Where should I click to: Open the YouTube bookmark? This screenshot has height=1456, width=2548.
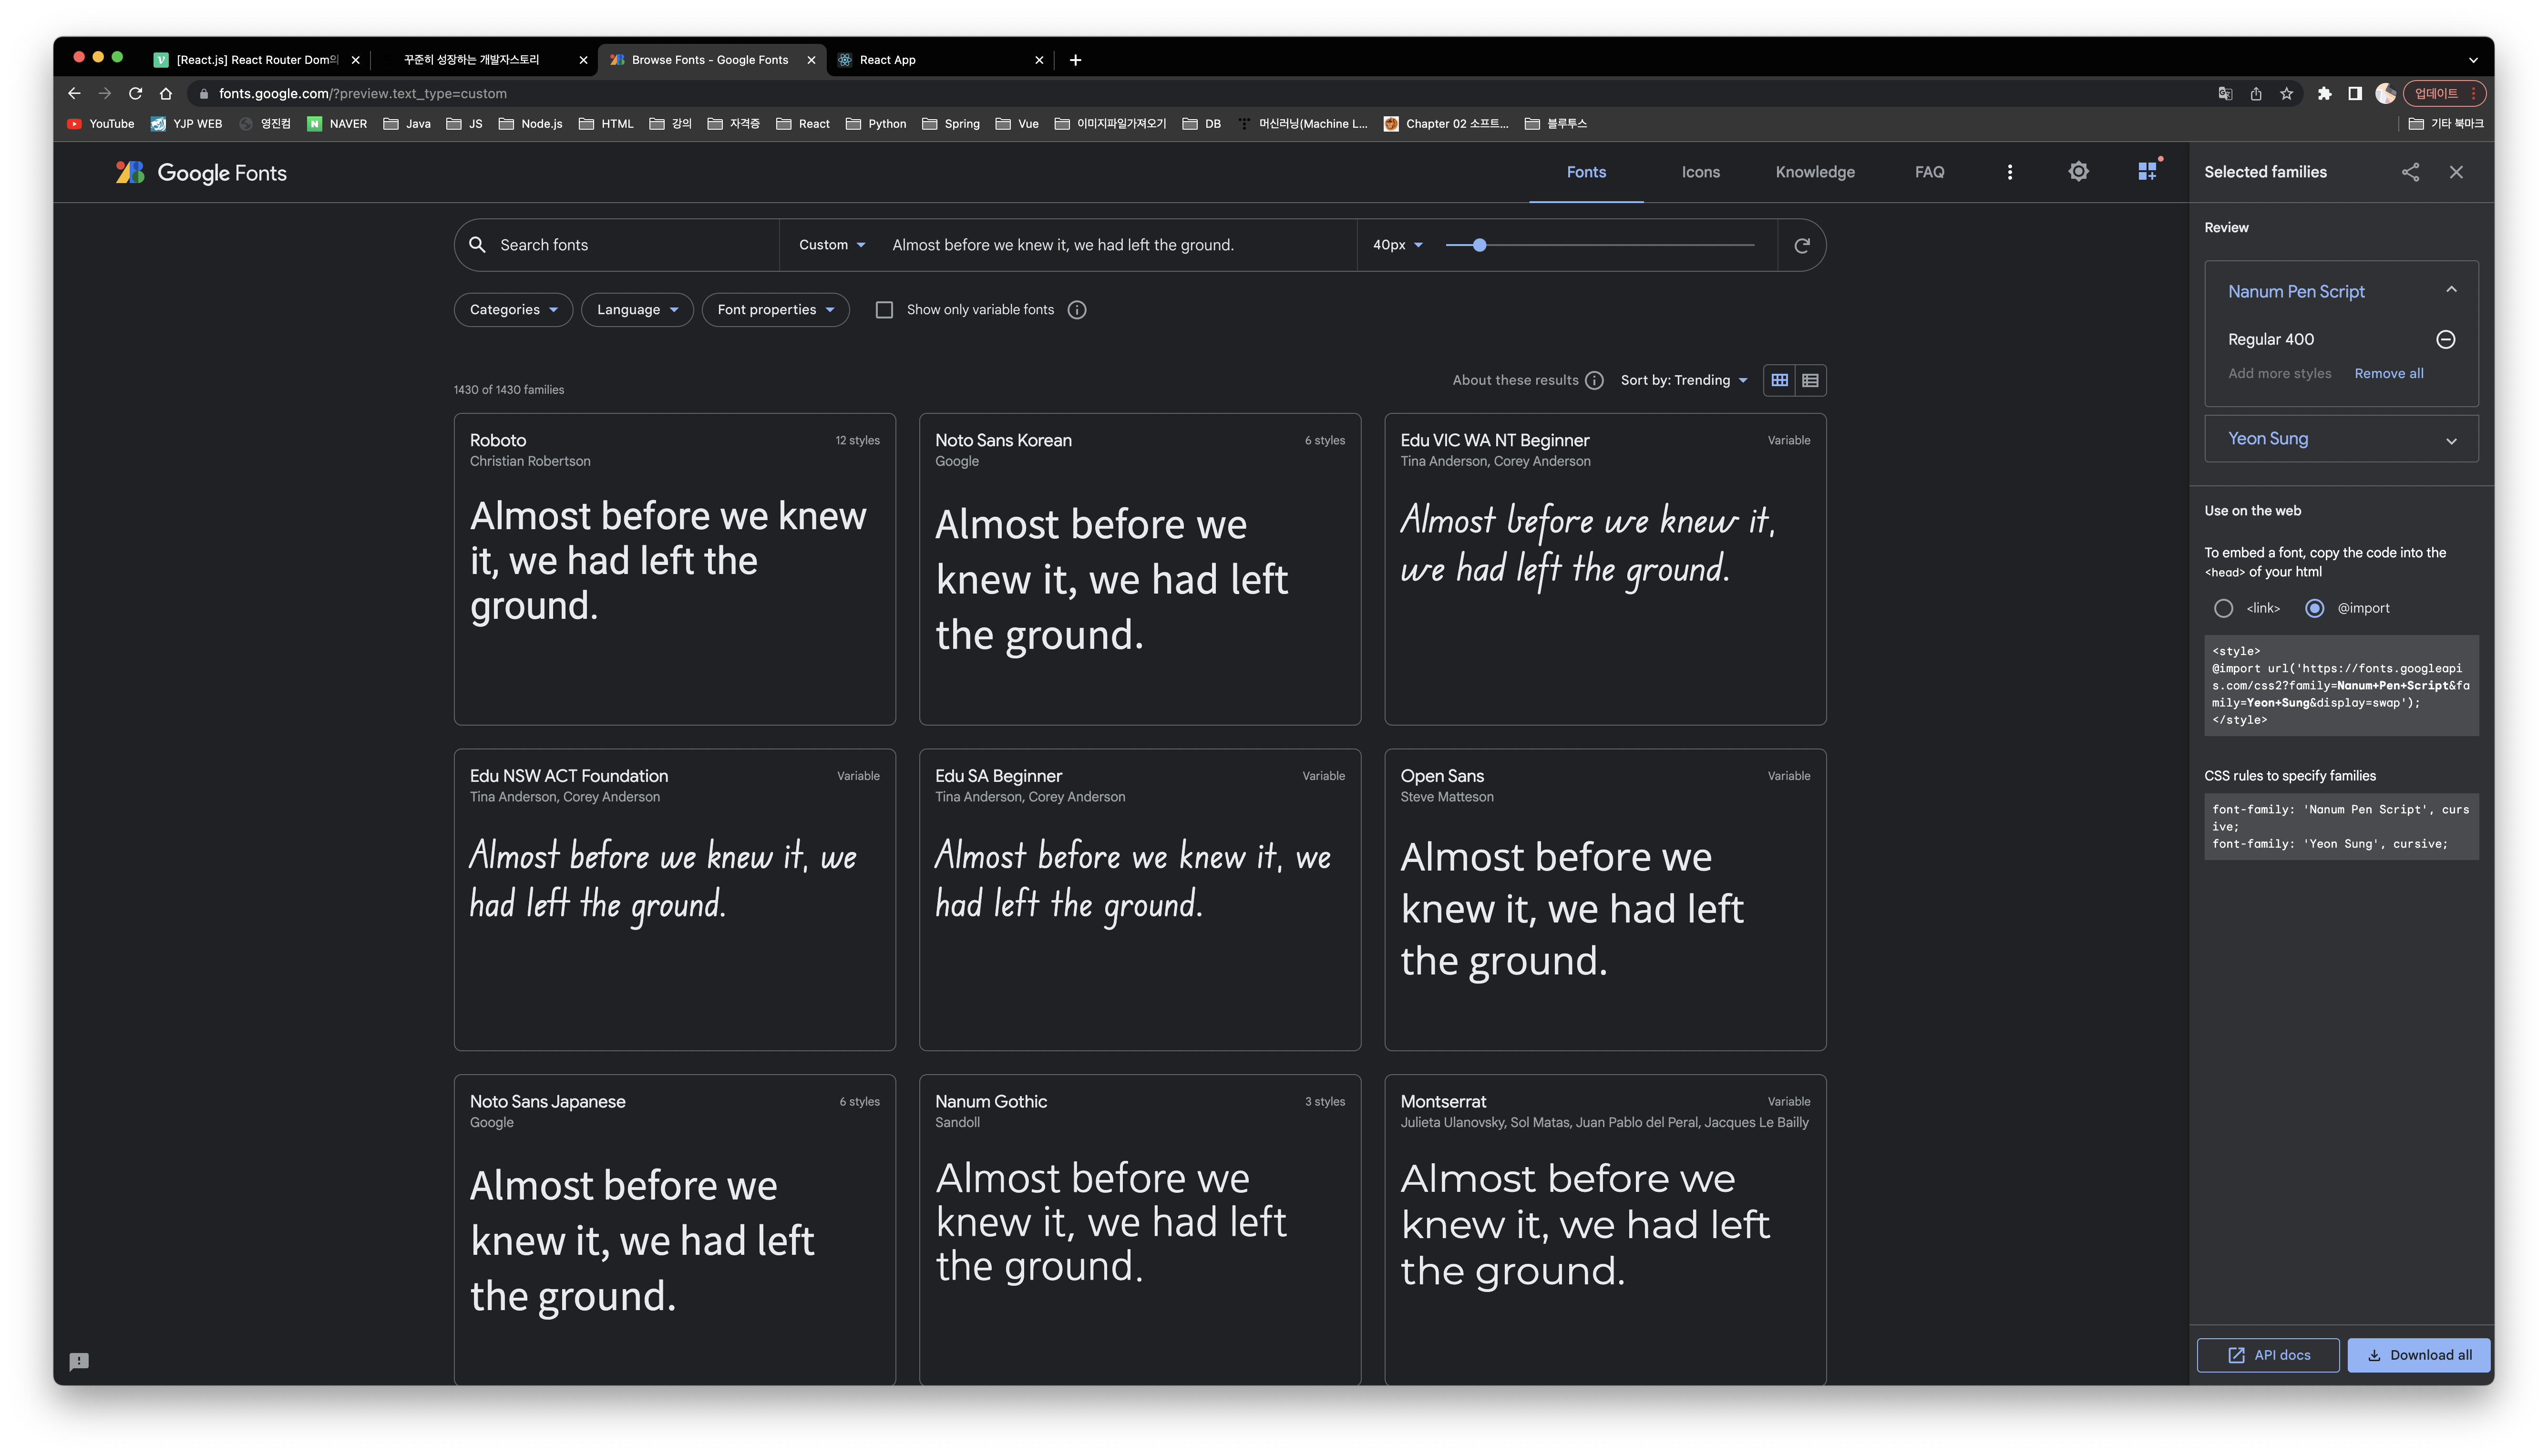point(100,124)
